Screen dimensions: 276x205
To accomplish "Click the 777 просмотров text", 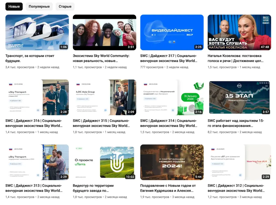I will [152, 67].
